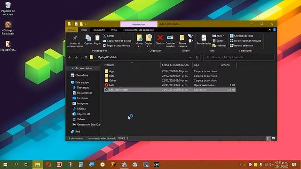Click Invertir selección
This screenshot has width=301, height=169.
pos(241,46)
